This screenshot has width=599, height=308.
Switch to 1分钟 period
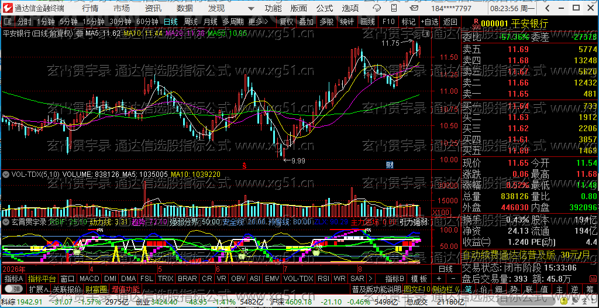46,22
